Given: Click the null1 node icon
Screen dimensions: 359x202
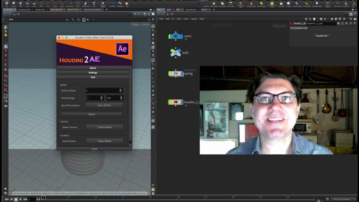Looking at the screenshot, I should pos(176,52).
